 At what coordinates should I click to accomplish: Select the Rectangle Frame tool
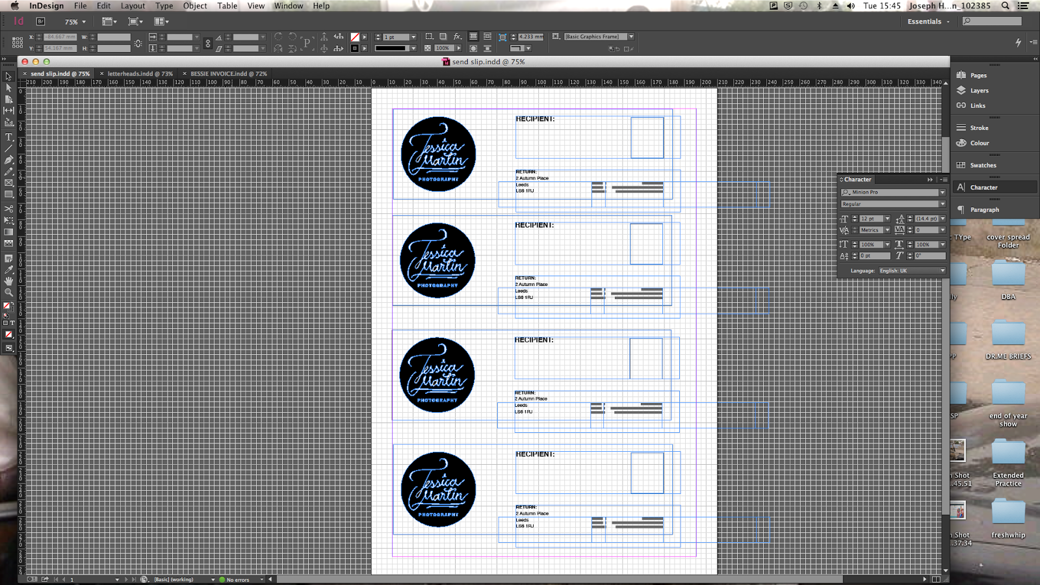pos(8,183)
